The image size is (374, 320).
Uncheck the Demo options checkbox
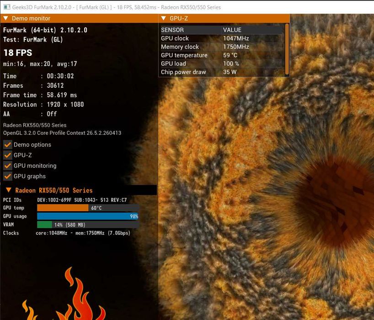click(x=8, y=144)
